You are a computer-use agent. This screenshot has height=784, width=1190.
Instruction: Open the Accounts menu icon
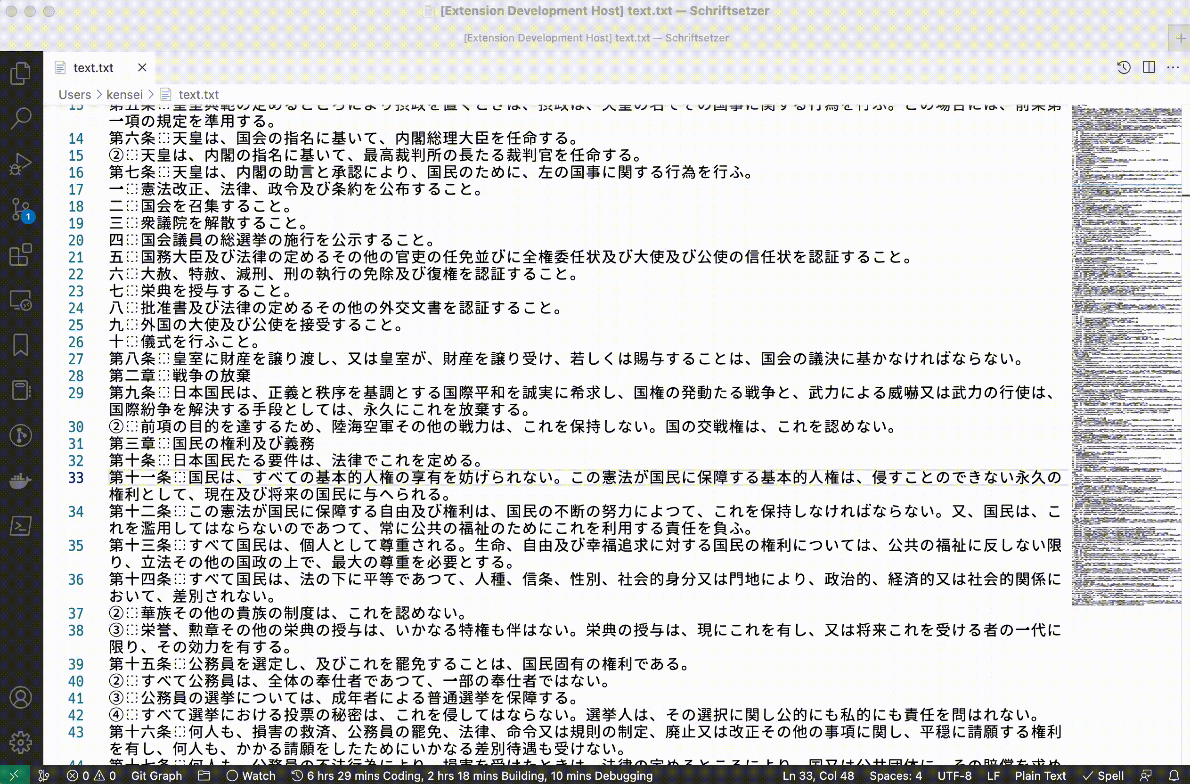click(21, 697)
